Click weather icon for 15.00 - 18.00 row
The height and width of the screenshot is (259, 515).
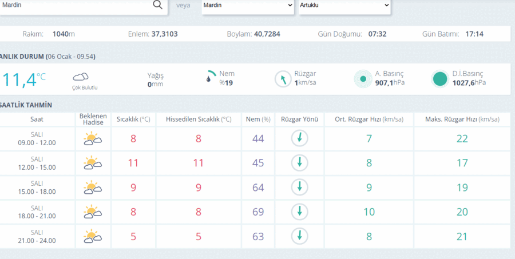tap(93, 187)
